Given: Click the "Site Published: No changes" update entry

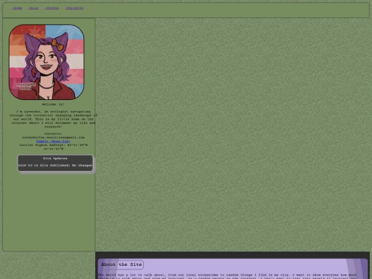Looking at the screenshot, I should click(x=55, y=165).
